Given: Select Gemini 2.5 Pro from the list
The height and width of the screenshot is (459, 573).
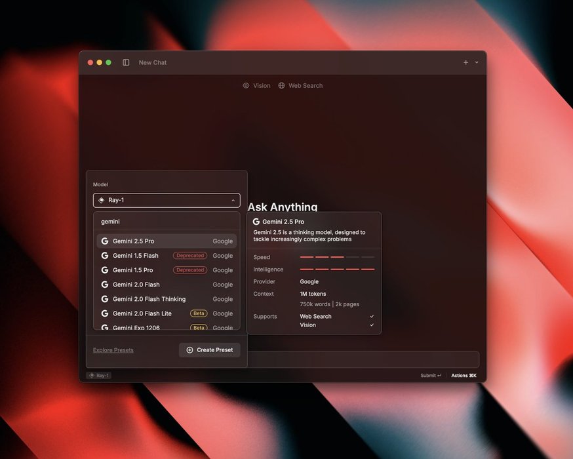Looking at the screenshot, I should coord(167,241).
